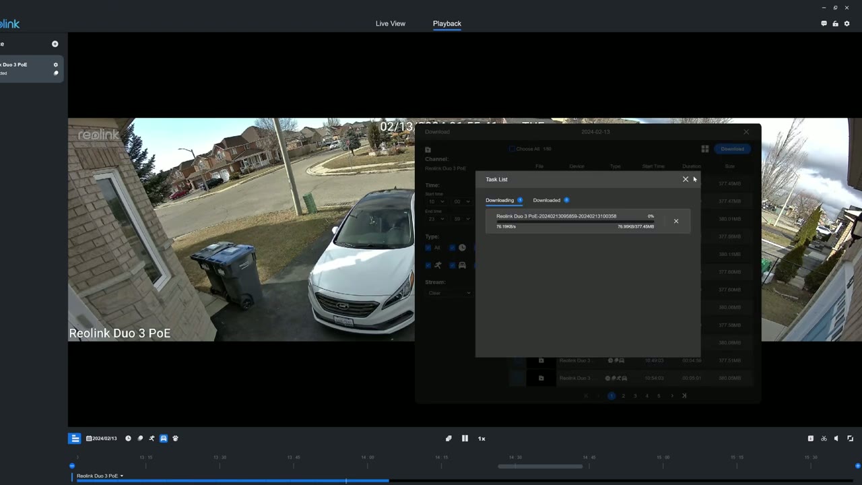This screenshot has width=862, height=485.
Task: Click the download progress bar in Task List
Action: click(x=575, y=222)
